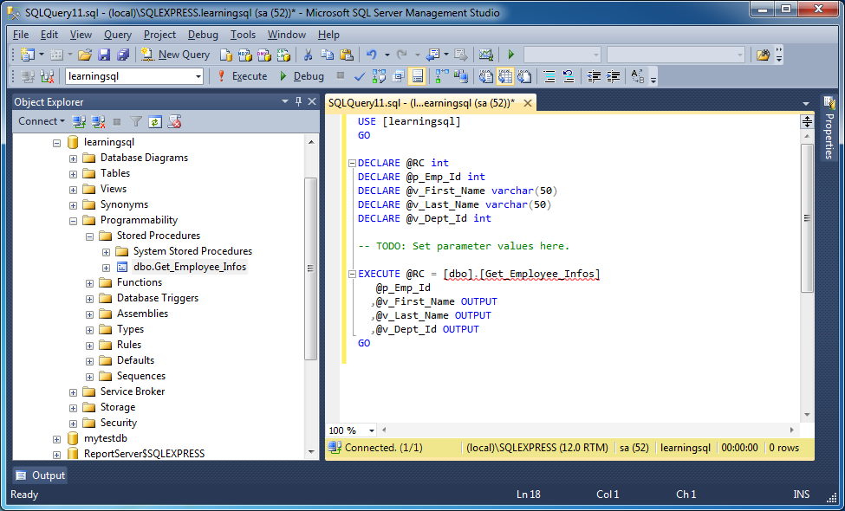The width and height of the screenshot is (845, 511).
Task: Click the Database Engine Query icon
Action: (226, 55)
